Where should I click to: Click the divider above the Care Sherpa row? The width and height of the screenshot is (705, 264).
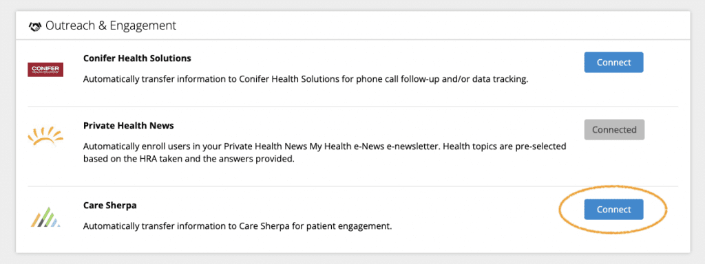pos(353,186)
